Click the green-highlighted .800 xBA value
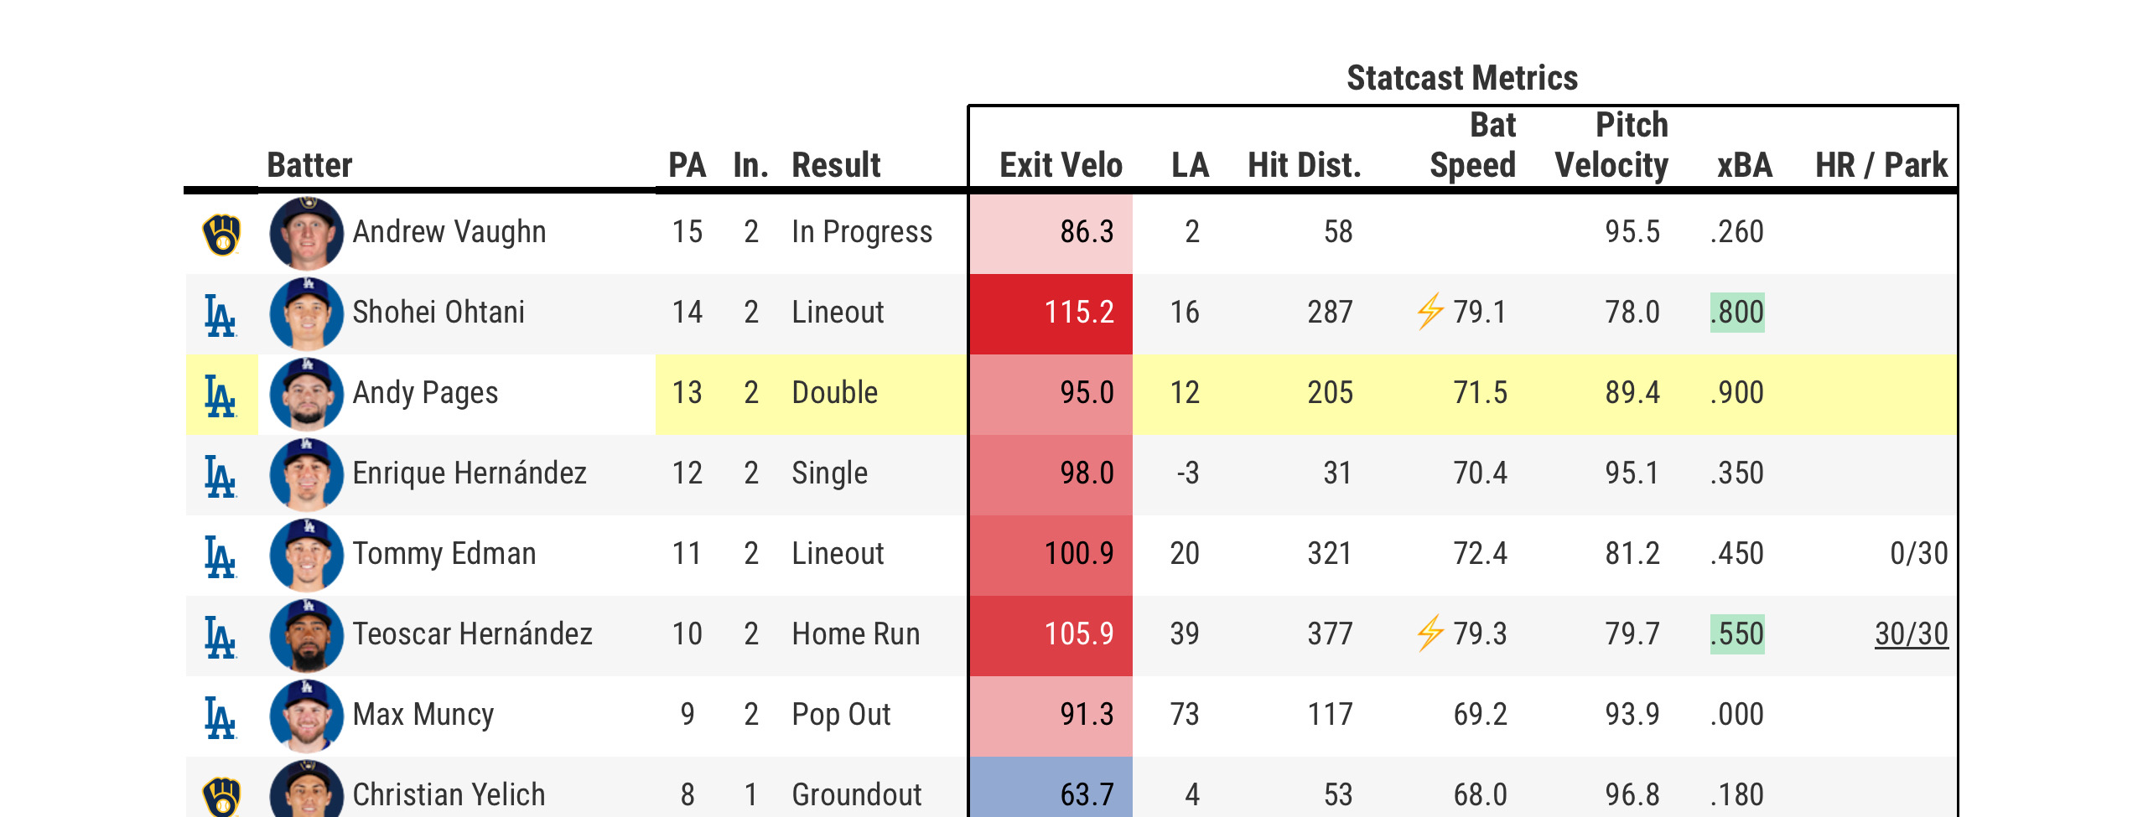 [1737, 313]
